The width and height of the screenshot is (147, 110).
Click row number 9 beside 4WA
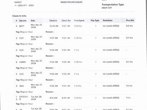coord(17,86)
